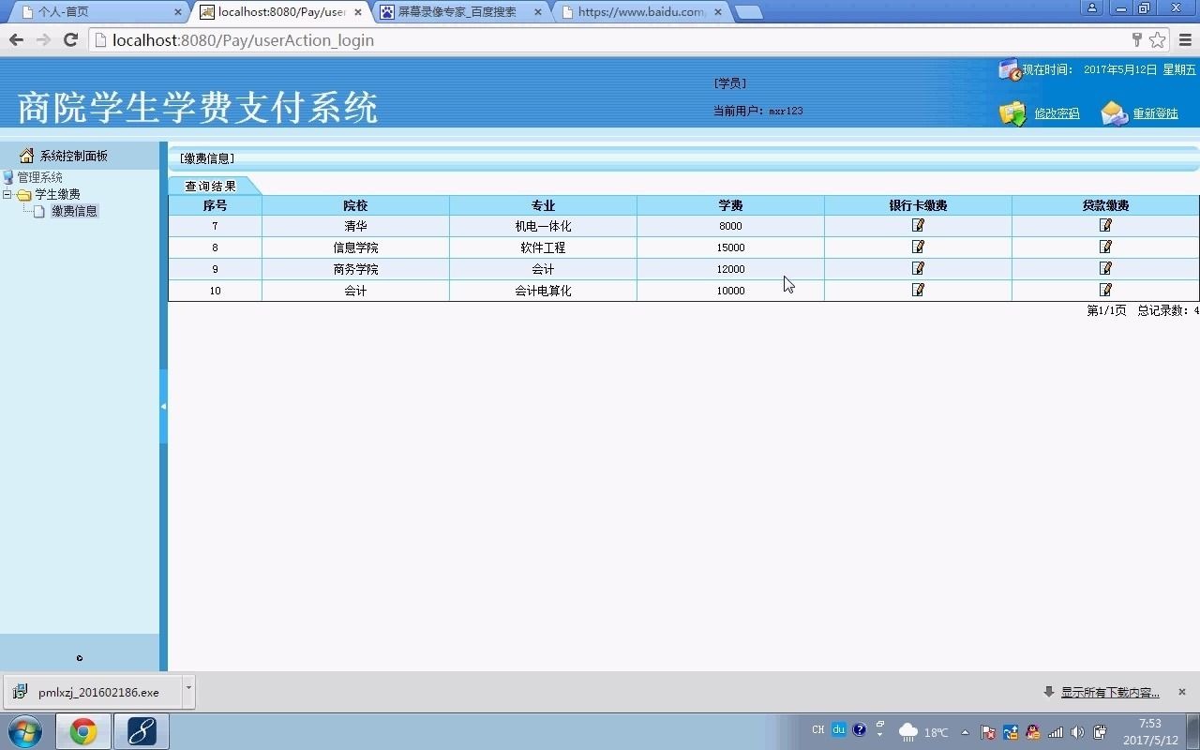Click the saved password key icon
The height and width of the screenshot is (750, 1200).
(1137, 40)
